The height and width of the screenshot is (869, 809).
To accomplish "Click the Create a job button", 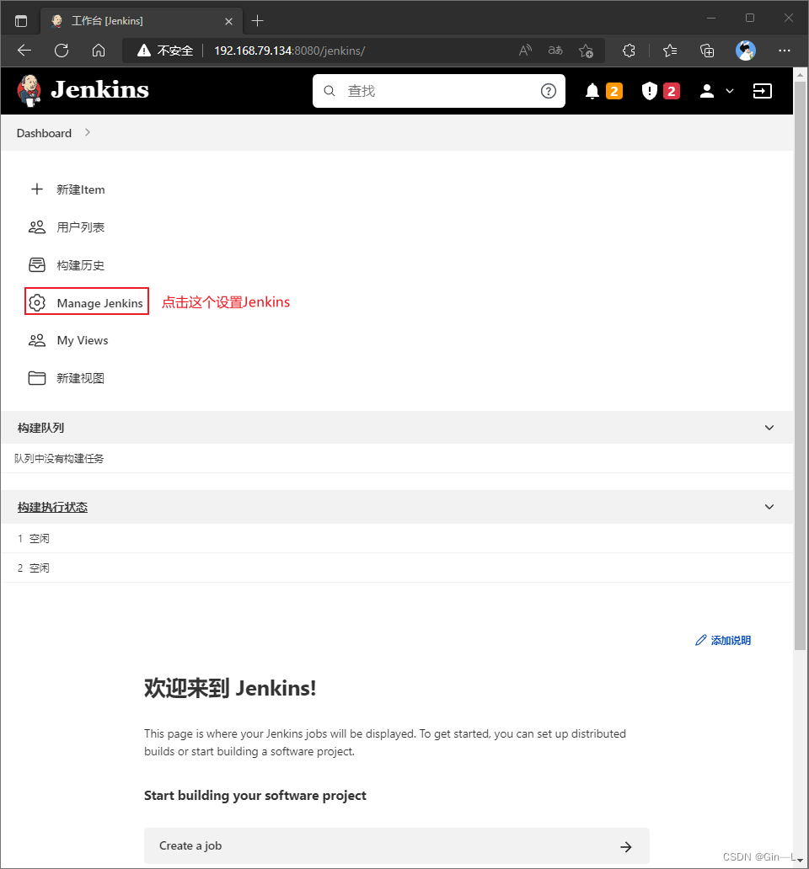I will (x=396, y=845).
